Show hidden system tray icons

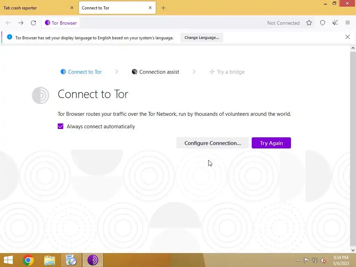coord(298,260)
